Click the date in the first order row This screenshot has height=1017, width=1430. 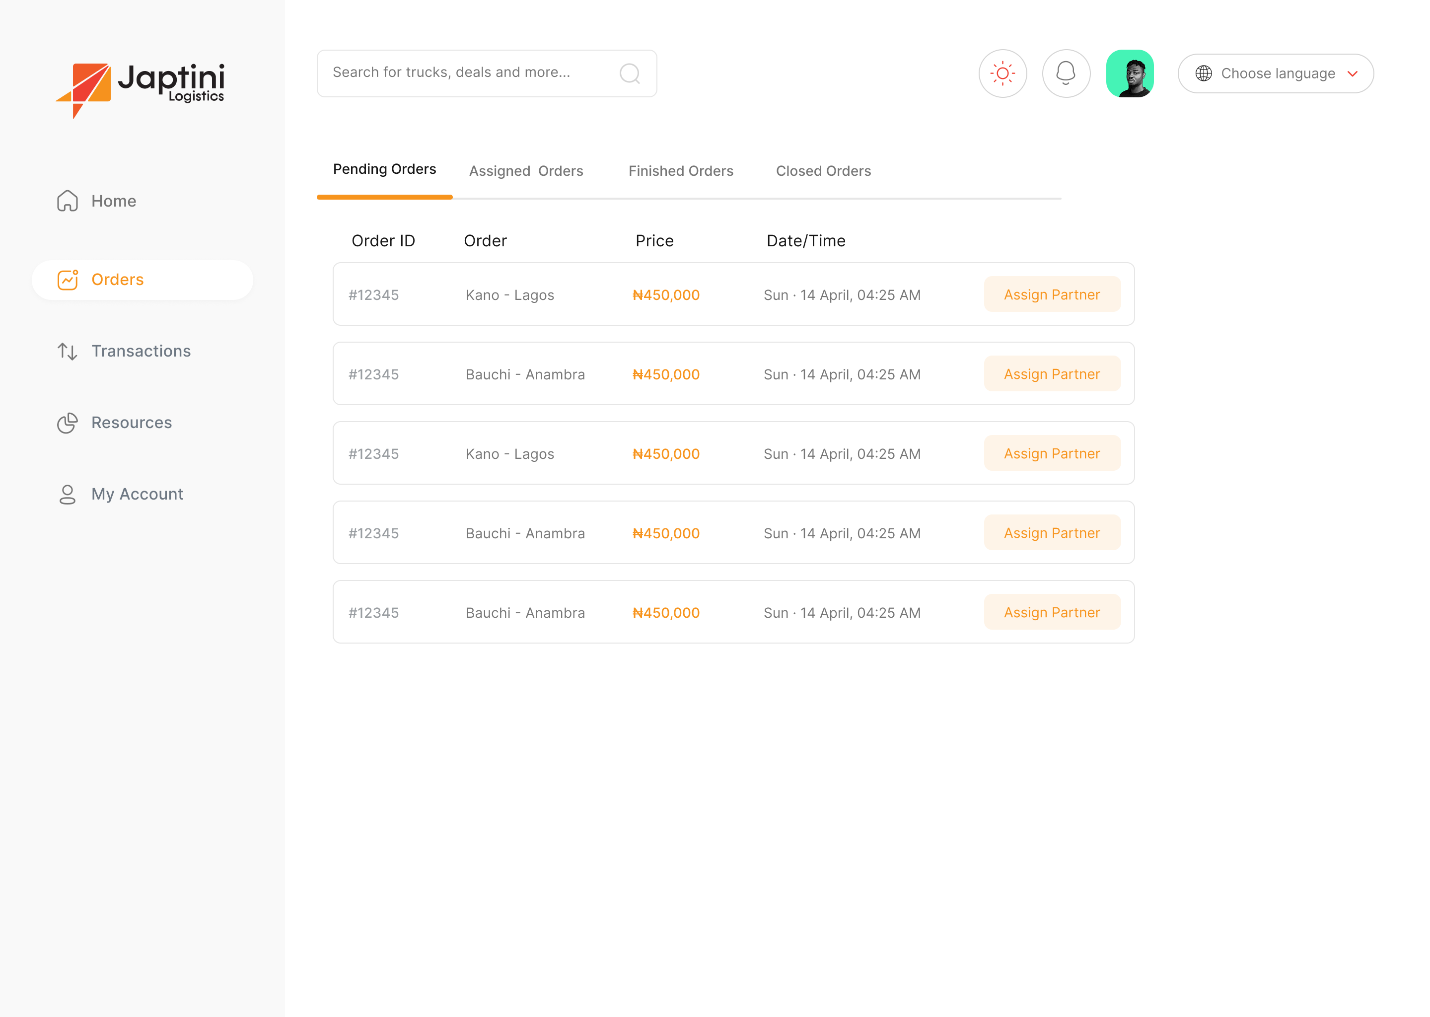coord(842,295)
